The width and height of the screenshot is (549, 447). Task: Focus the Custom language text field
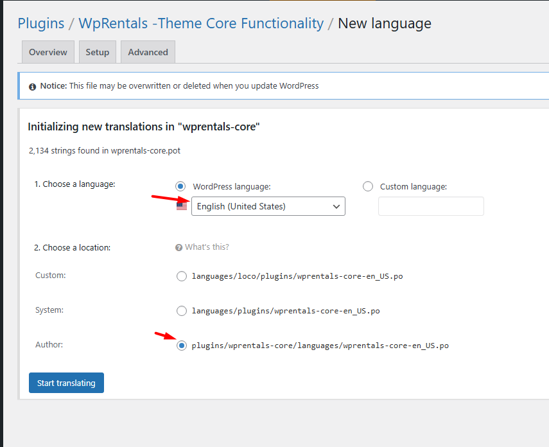431,206
